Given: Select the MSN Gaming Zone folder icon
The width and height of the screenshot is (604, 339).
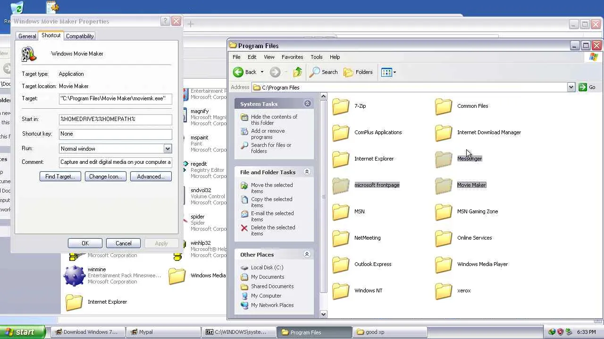Looking at the screenshot, I should click(x=444, y=212).
